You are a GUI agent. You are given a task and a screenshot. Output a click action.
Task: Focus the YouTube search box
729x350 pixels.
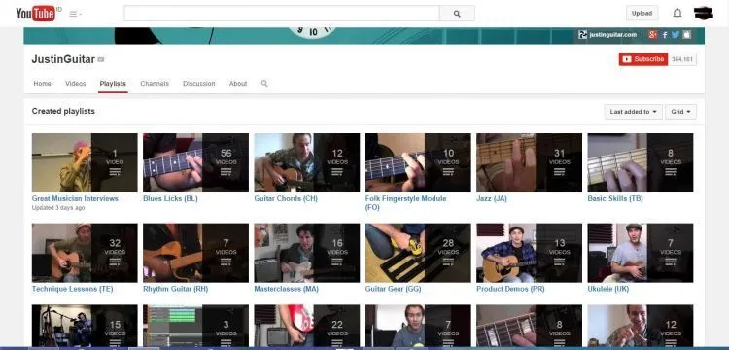pyautogui.click(x=282, y=14)
